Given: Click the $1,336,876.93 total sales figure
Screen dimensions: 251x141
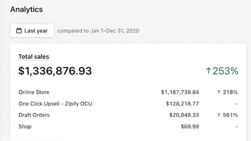Looking at the screenshot, I should coord(55,71).
